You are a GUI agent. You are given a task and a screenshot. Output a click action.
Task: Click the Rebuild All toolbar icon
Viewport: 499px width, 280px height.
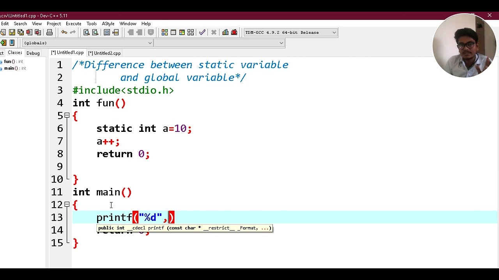tap(190, 32)
